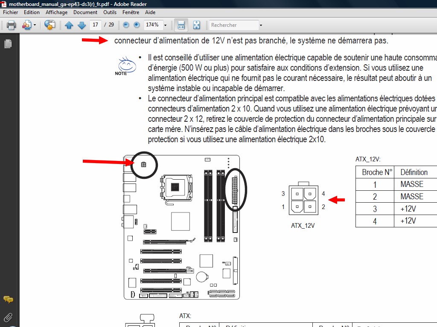Open the Document menu
This screenshot has height=327, width=437.
point(85,12)
